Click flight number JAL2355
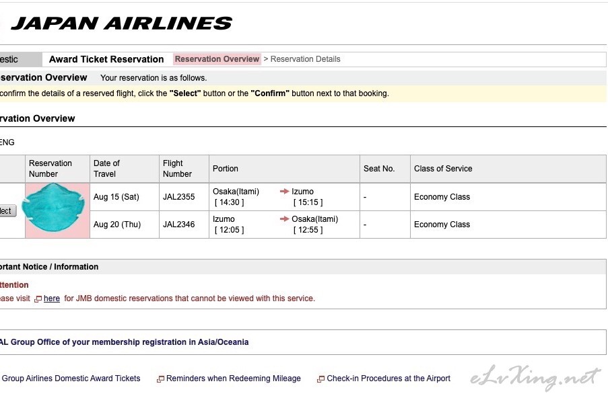This screenshot has width=608, height=400. coord(178,197)
